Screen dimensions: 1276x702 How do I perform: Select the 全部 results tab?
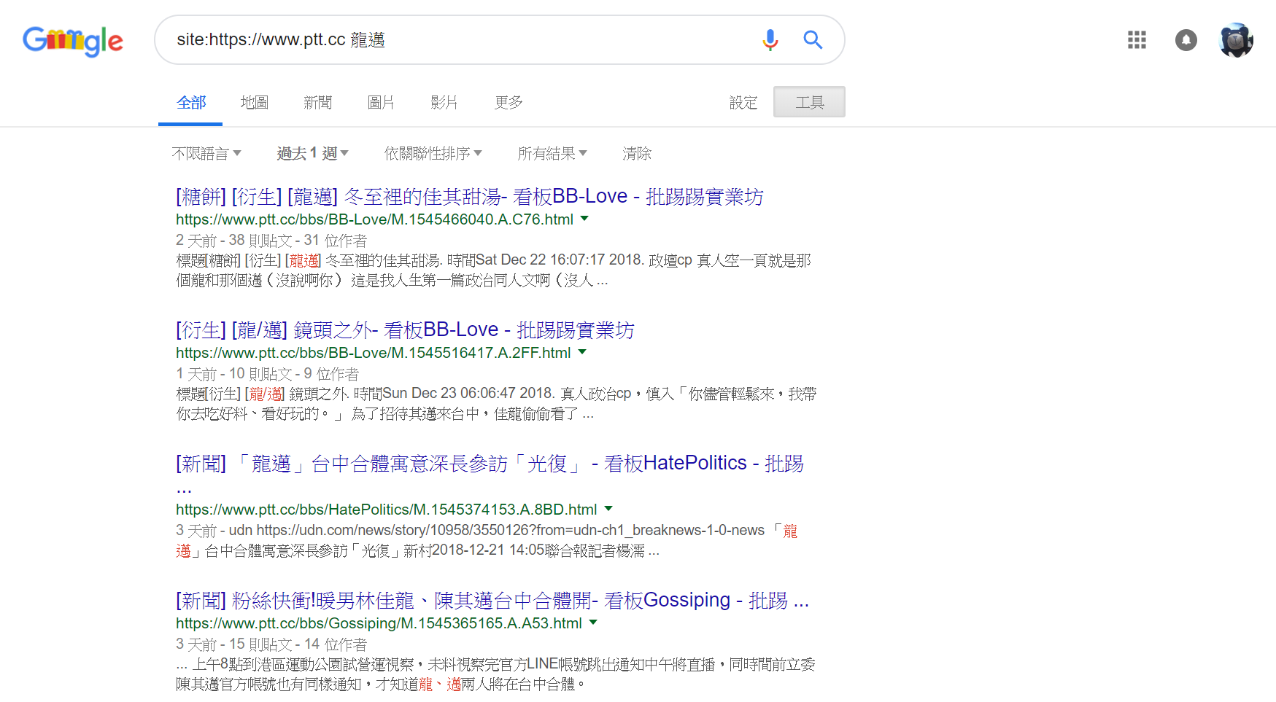191,103
